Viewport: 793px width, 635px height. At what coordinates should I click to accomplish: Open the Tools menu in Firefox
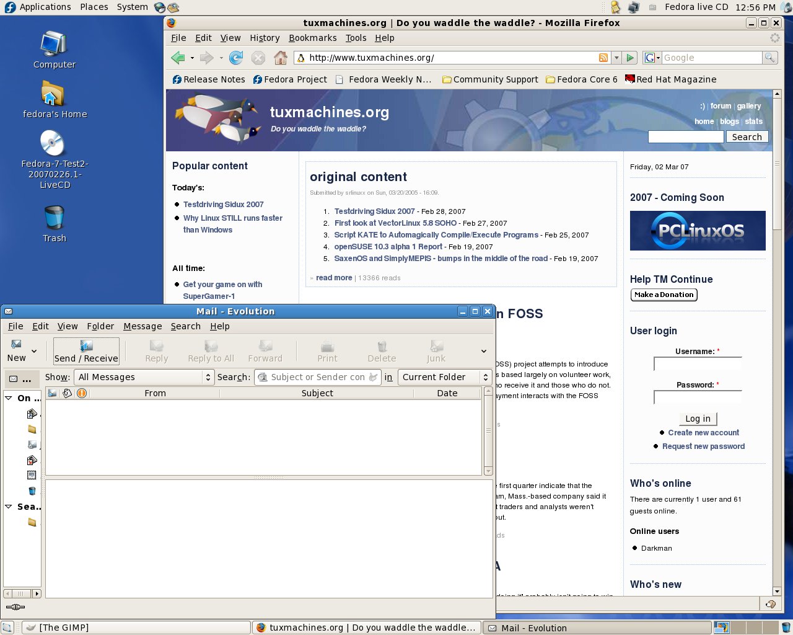(x=356, y=38)
